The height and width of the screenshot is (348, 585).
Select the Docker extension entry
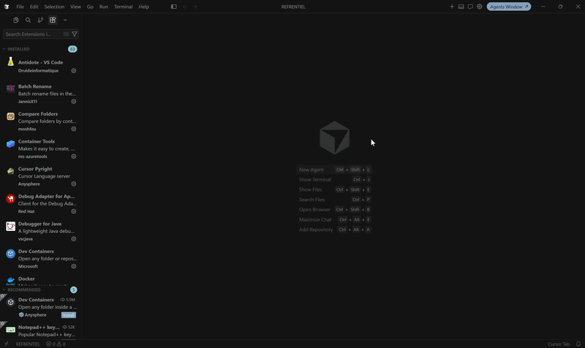(x=41, y=280)
